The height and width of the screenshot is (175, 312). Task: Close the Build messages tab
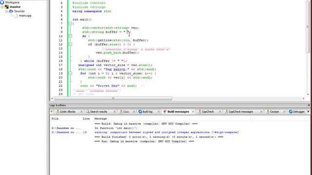click(193, 112)
